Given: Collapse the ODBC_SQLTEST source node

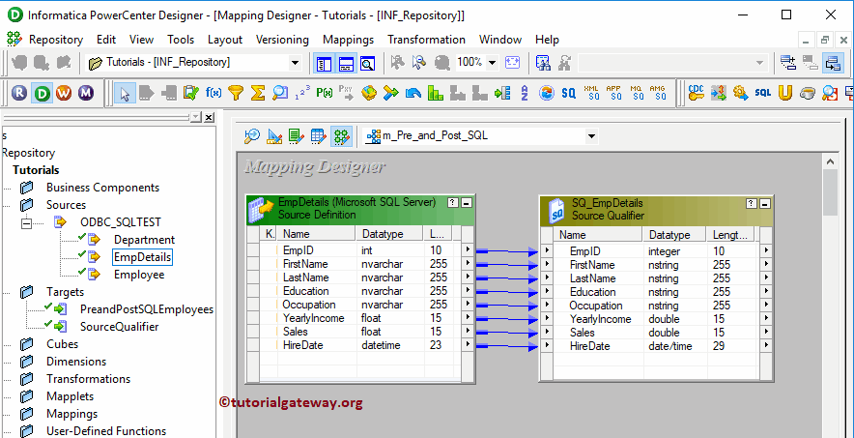Looking at the screenshot, I should coord(26,222).
